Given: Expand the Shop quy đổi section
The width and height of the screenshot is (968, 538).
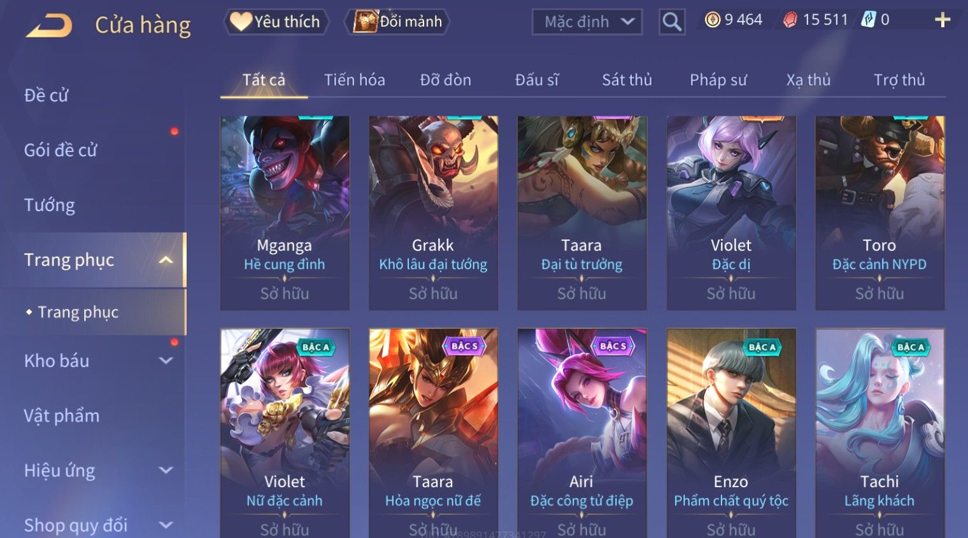Looking at the screenshot, I should point(166,525).
